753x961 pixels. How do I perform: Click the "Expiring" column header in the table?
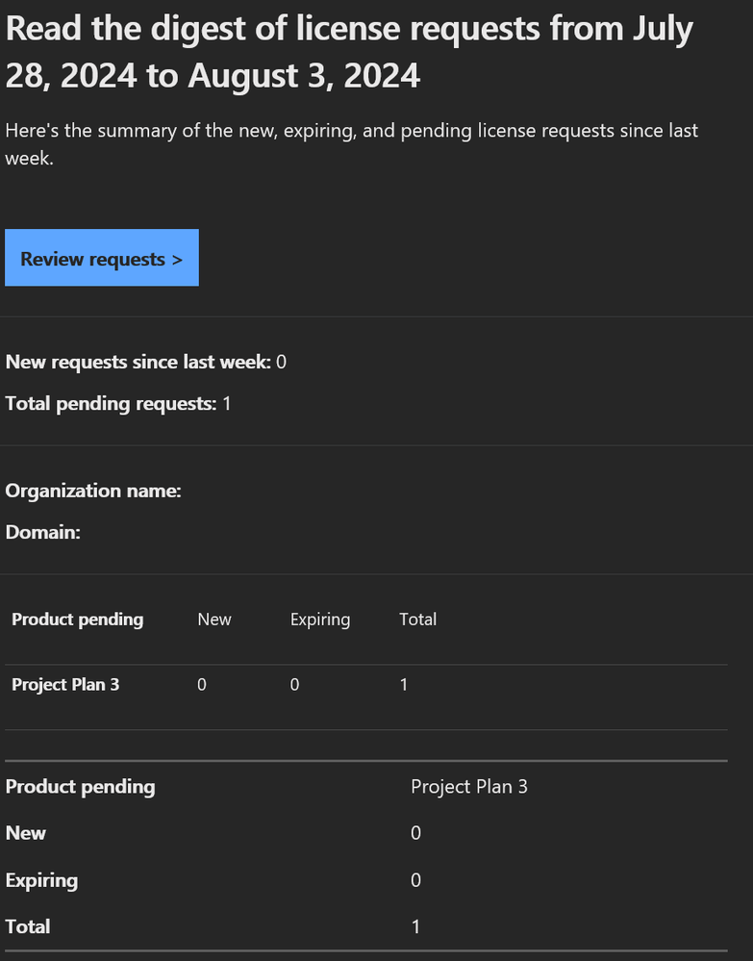coord(319,620)
